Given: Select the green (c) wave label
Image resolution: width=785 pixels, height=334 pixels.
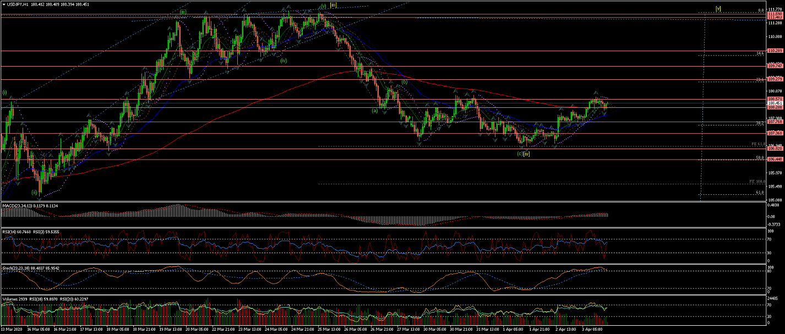Looking at the screenshot, I should pyautogui.click(x=520, y=154).
